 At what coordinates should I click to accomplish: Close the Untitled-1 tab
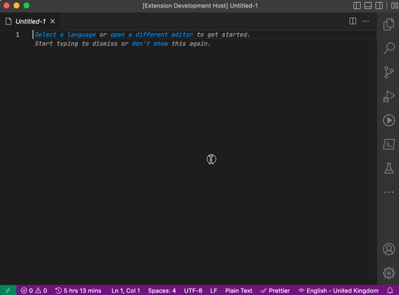52,21
